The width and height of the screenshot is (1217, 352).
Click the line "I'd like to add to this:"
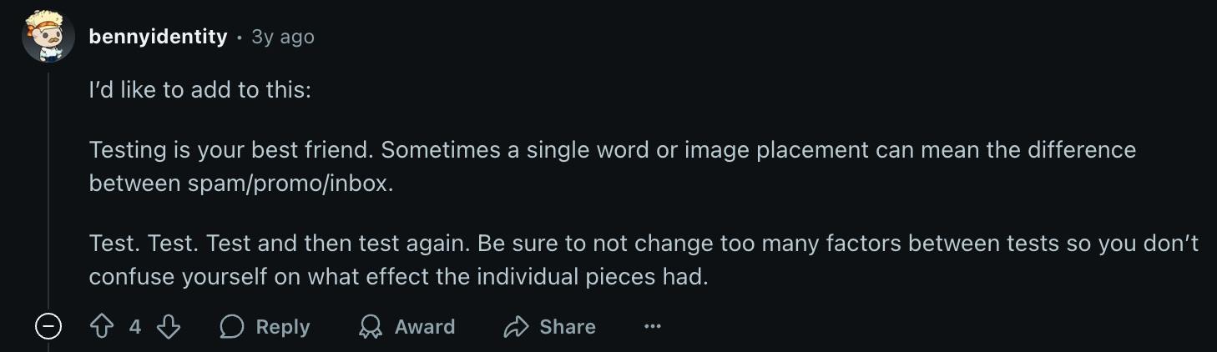point(199,90)
